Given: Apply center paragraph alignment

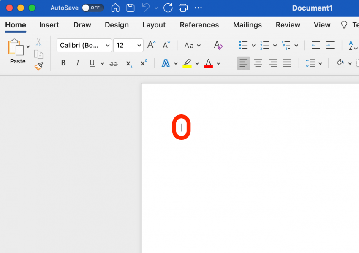Looking at the screenshot, I should [258, 63].
